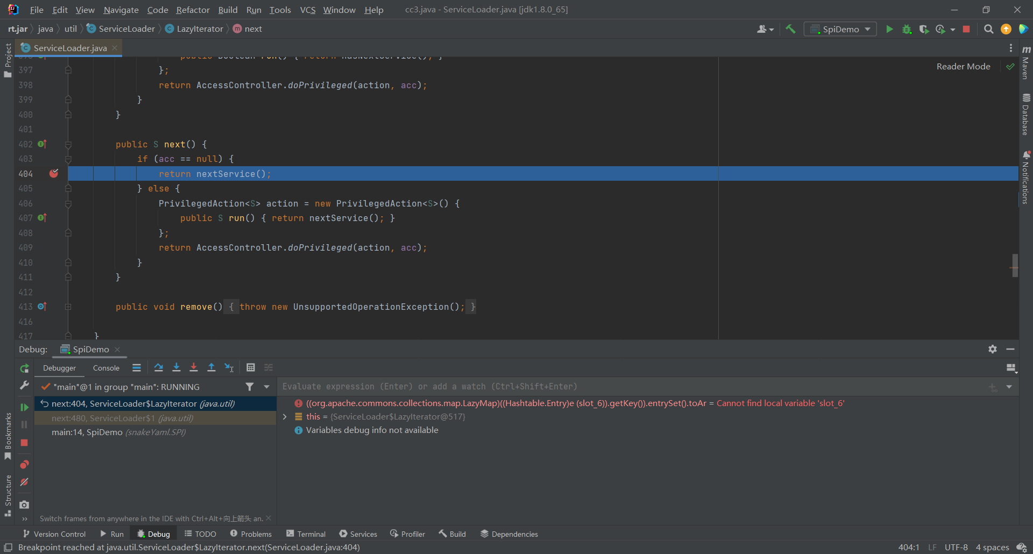1033x554 pixels.
Task: Open the Problems tool window
Action: pyautogui.click(x=251, y=534)
